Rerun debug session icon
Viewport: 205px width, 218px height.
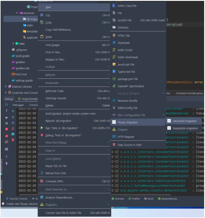(6, 105)
